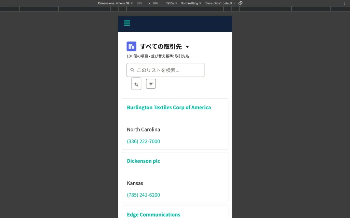
Task: Expand the すべての取引先 list view dropdown
Action: (187, 47)
